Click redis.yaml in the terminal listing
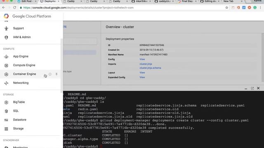264x148 pixels. pyautogui.click(x=88, y=109)
